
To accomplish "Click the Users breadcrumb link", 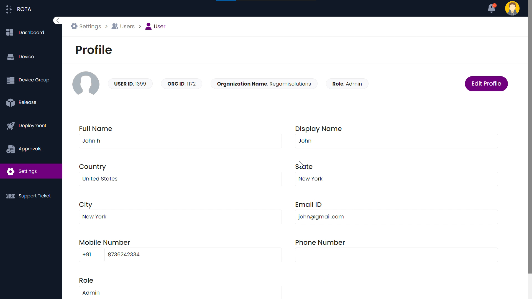I will (x=127, y=26).
